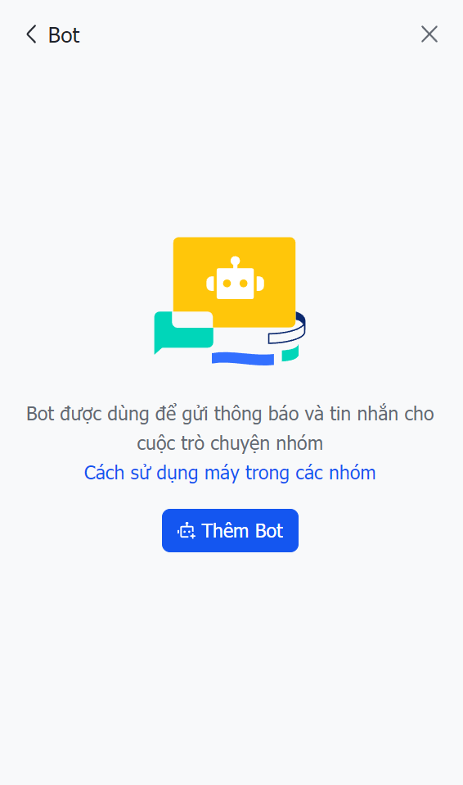The image size is (463, 785).
Task: Click the robot's left yellow eye
Action: pyautogui.click(x=227, y=284)
